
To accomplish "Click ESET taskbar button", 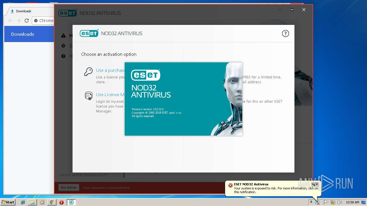I will tap(71, 202).
